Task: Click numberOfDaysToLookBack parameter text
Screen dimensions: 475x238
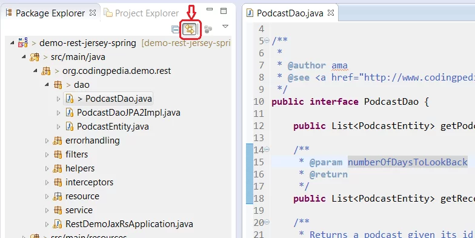Action: point(407,162)
